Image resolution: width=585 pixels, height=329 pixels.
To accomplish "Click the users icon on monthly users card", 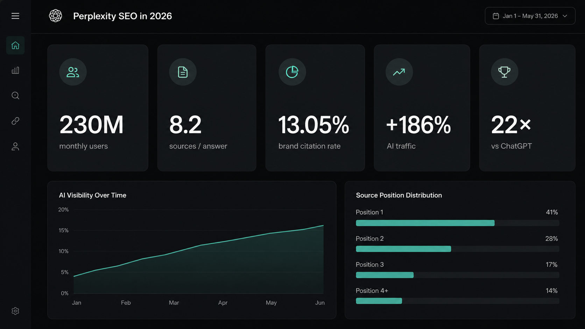I will [73, 72].
